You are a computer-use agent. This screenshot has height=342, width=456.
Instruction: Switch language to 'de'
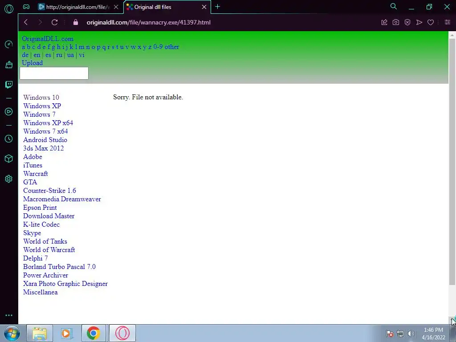(25, 55)
